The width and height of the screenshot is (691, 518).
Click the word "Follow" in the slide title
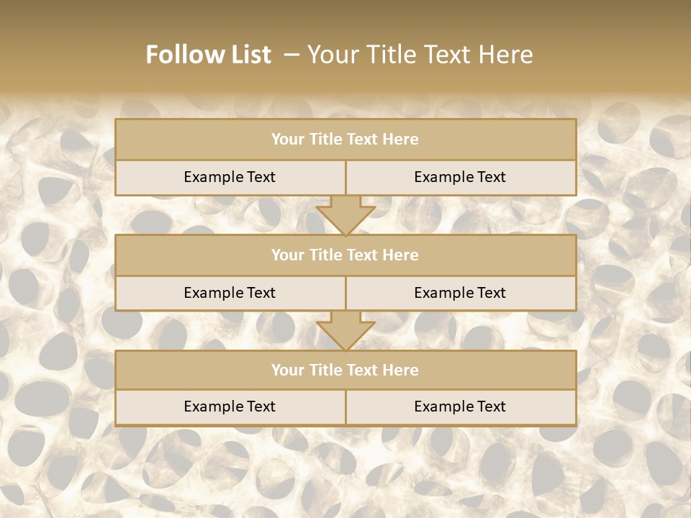(x=176, y=55)
